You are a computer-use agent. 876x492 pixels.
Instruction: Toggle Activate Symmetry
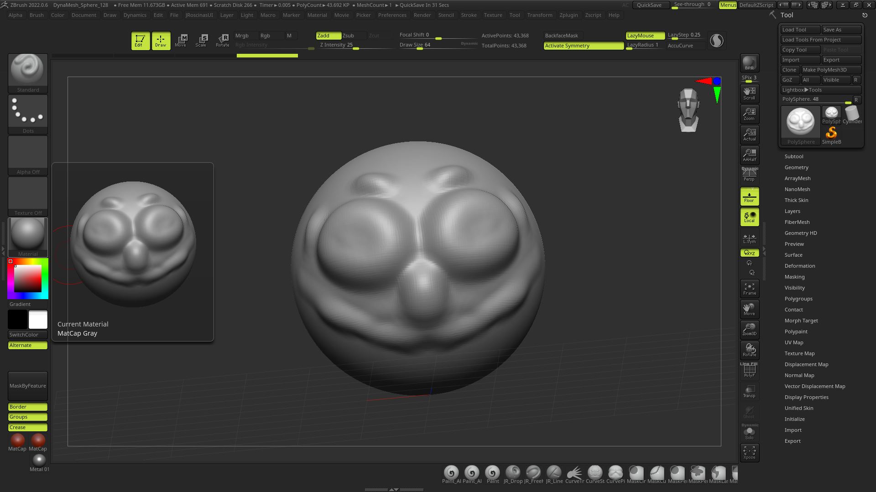[584, 46]
